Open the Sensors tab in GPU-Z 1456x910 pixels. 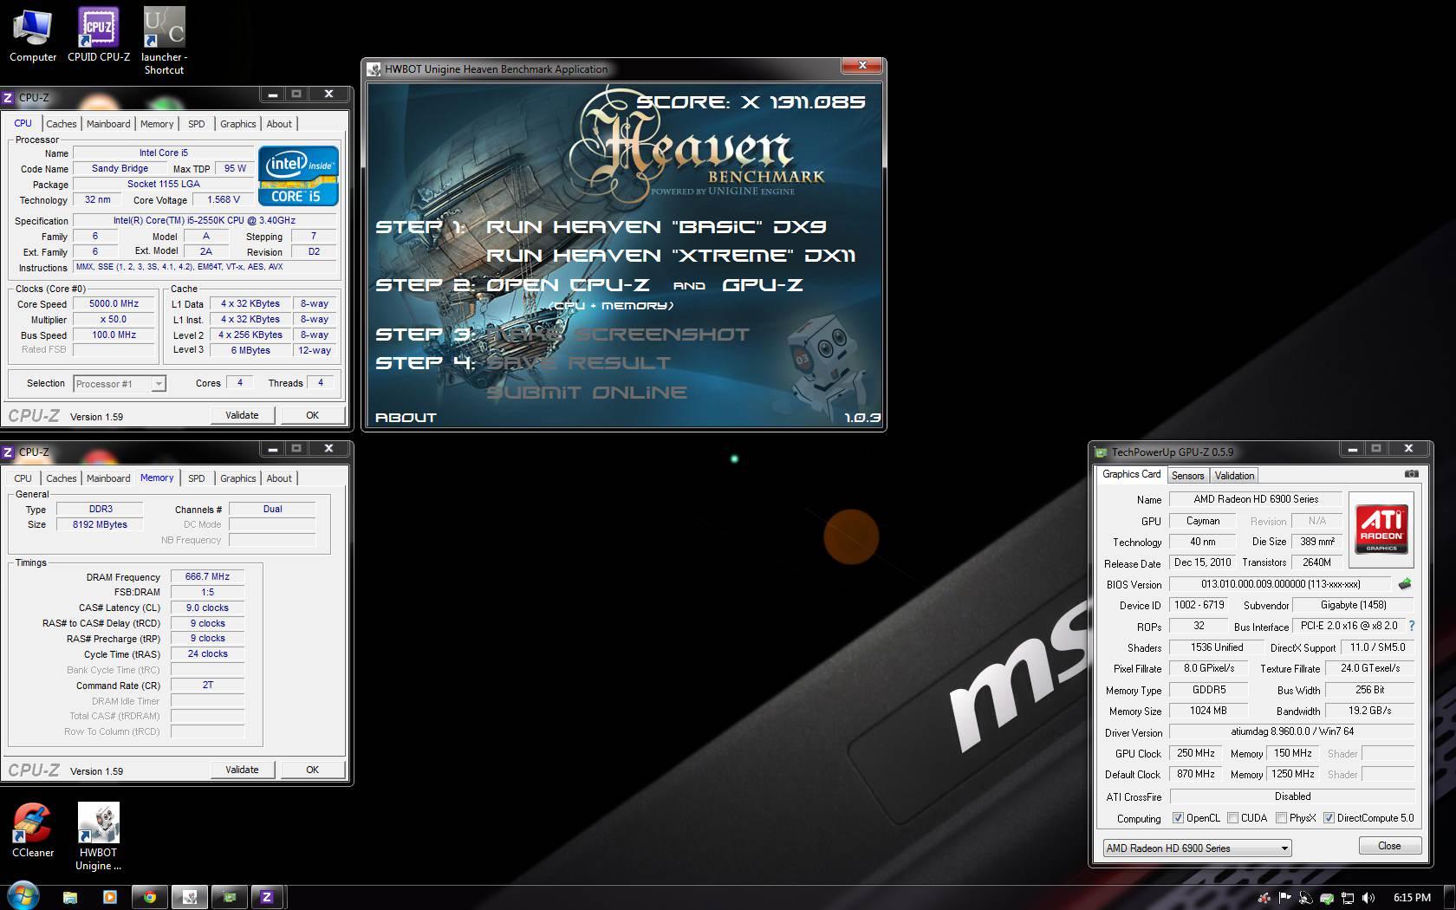[x=1187, y=476]
